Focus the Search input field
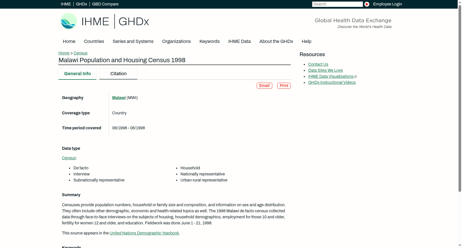The image size is (462, 248). point(337,4)
